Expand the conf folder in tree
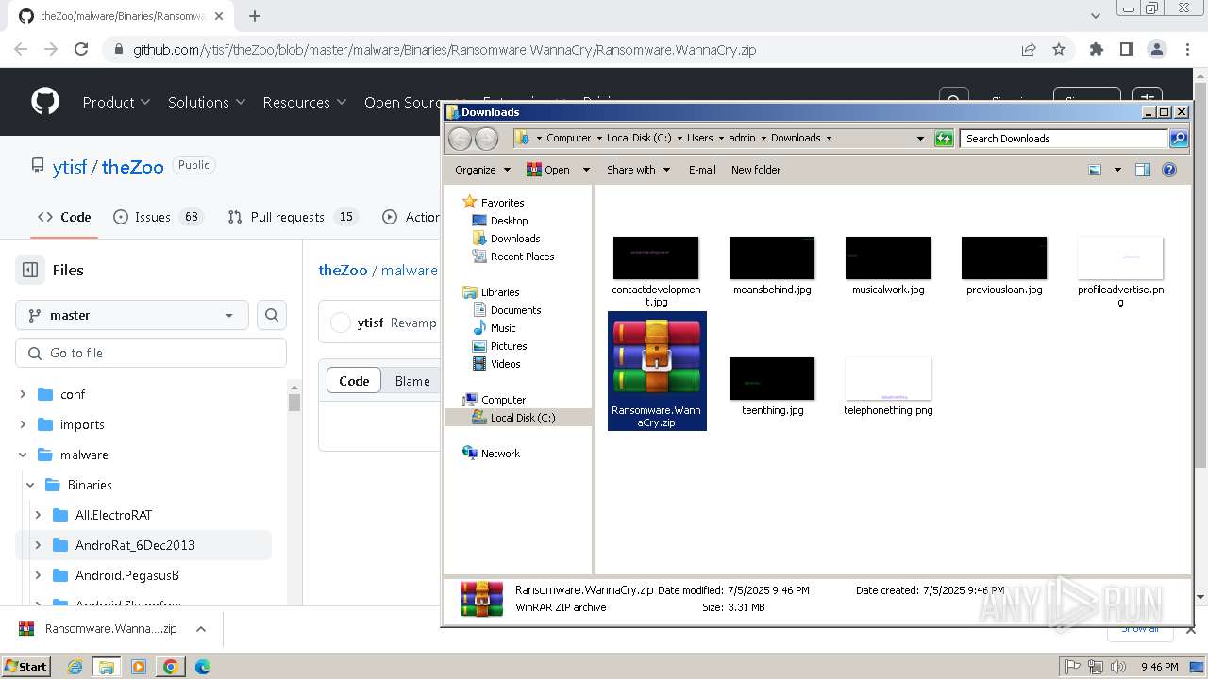The width and height of the screenshot is (1208, 679). 23,394
